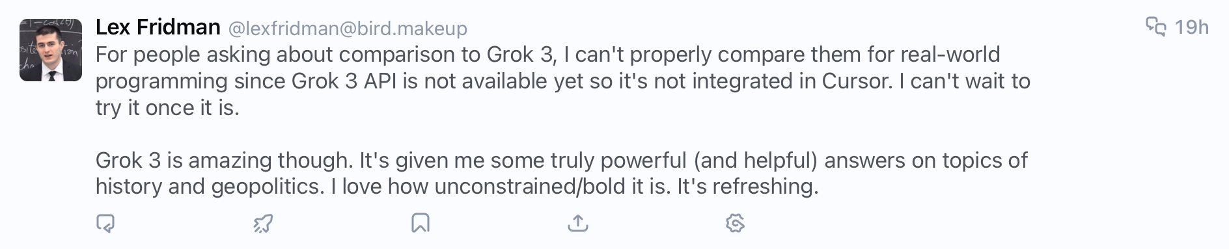Open the share sheet for this post
This screenshot has width=1229, height=249.
[x=578, y=224]
